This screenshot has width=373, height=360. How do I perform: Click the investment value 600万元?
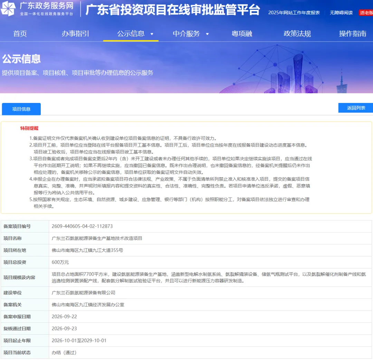point(60,262)
